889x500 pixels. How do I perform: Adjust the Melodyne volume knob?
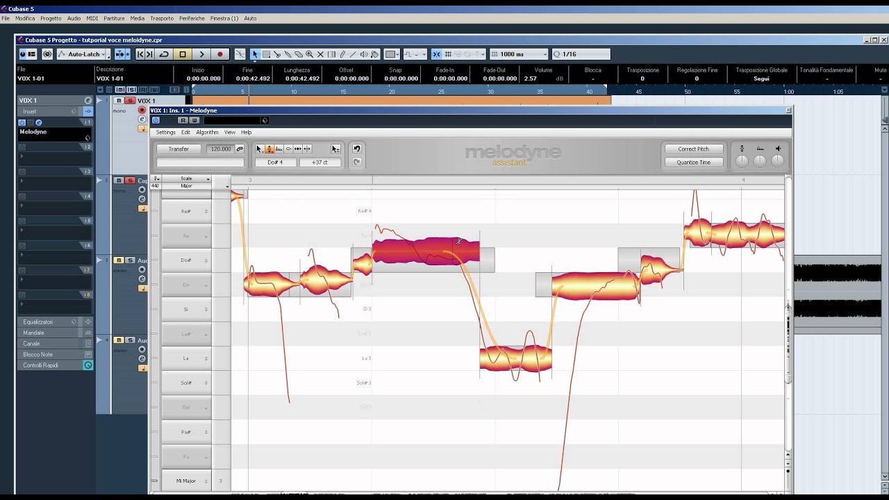(x=778, y=161)
